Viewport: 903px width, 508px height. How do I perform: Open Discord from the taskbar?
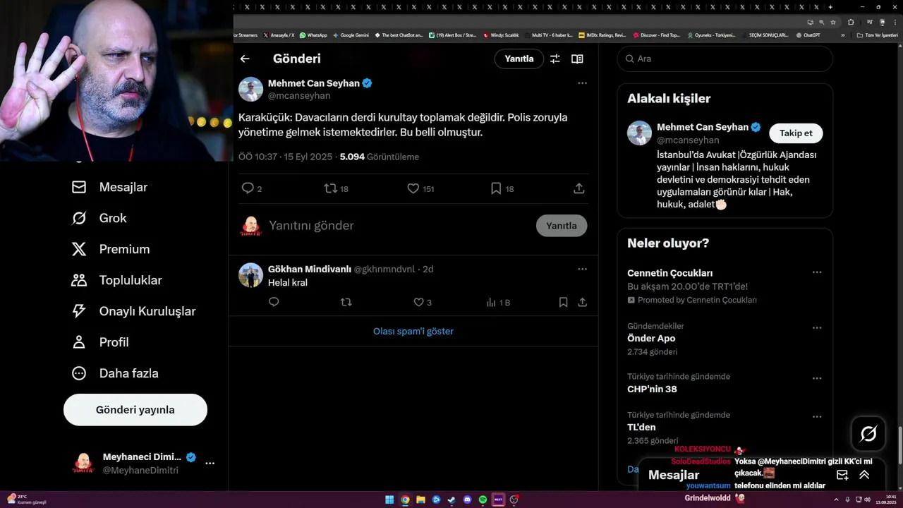(x=467, y=500)
